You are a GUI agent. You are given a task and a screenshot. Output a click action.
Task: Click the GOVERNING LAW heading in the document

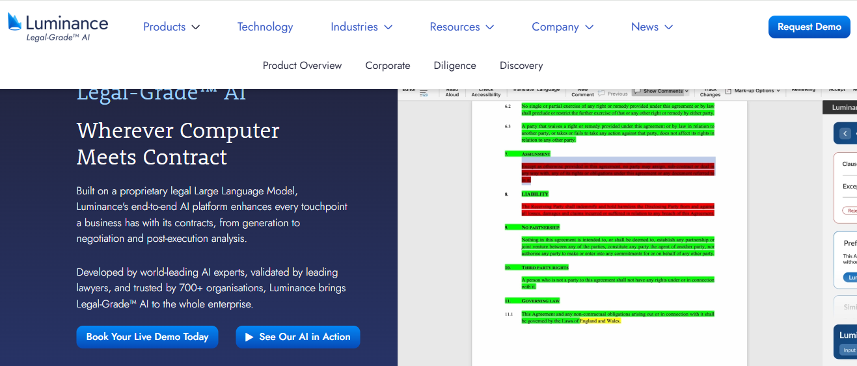pos(540,301)
